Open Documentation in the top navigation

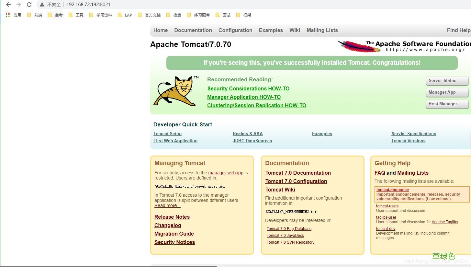(x=193, y=30)
